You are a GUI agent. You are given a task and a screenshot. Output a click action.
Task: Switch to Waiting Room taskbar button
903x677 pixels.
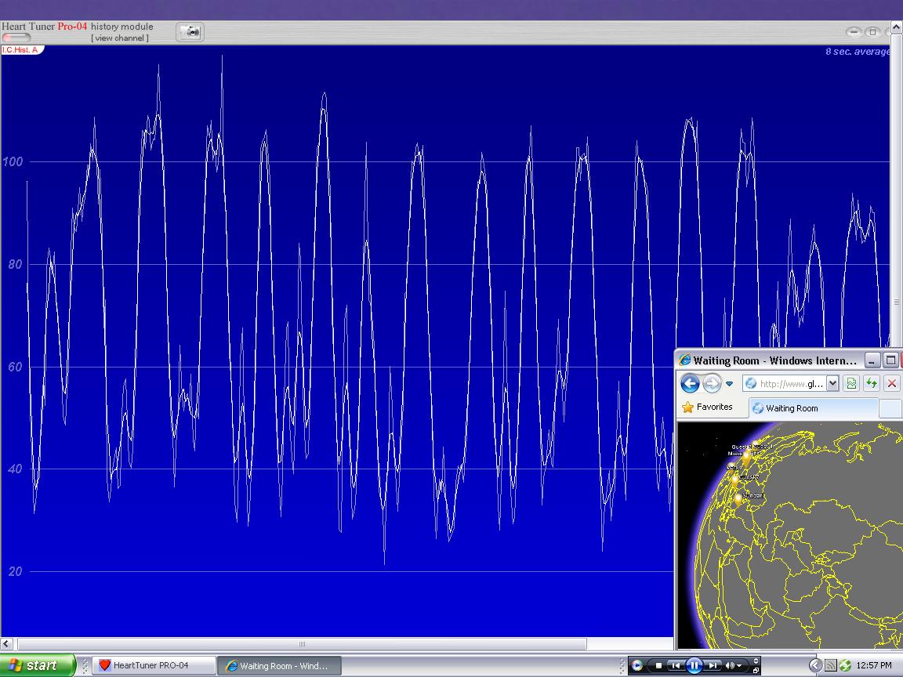tap(279, 665)
